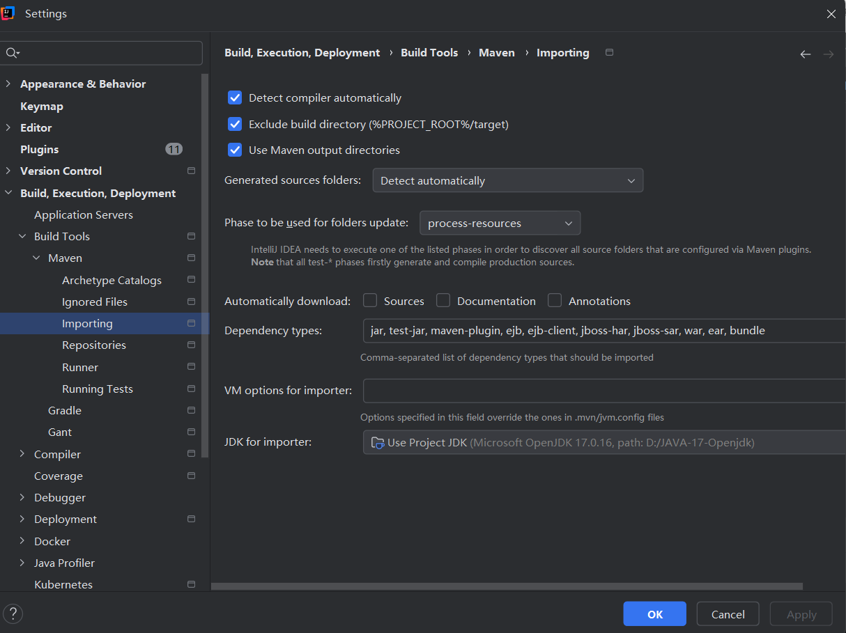
Task: Collapse the Build Tools node
Action: [22, 236]
